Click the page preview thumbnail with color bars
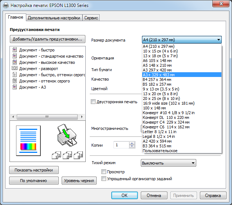232x205 pixels. 28,141
